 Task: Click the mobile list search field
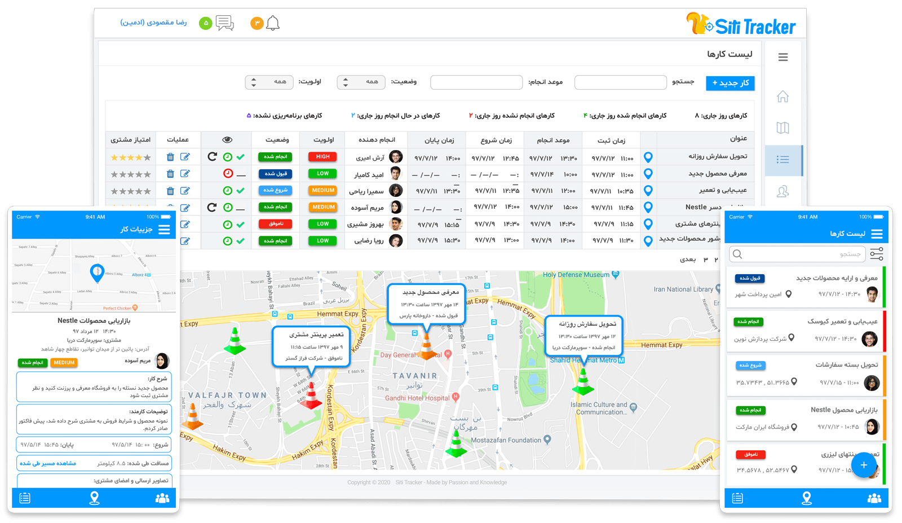(x=797, y=254)
